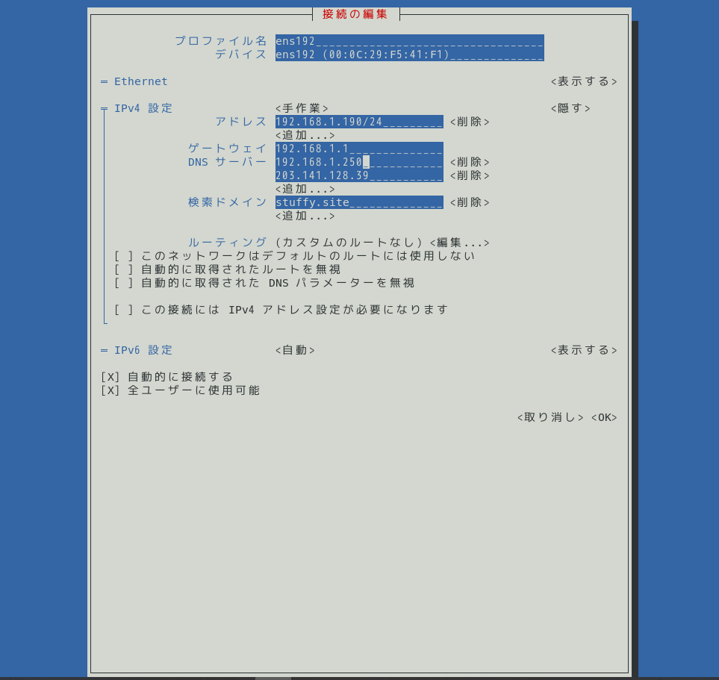Open the IPv6 method dropdown 自動
The height and width of the screenshot is (680, 719).
(295, 350)
